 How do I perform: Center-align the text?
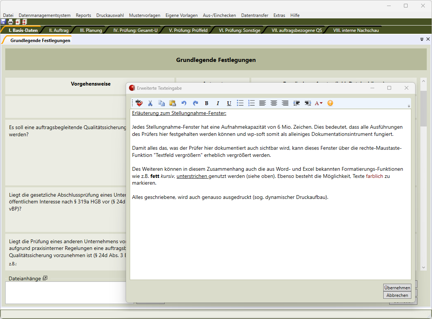[x=274, y=103]
